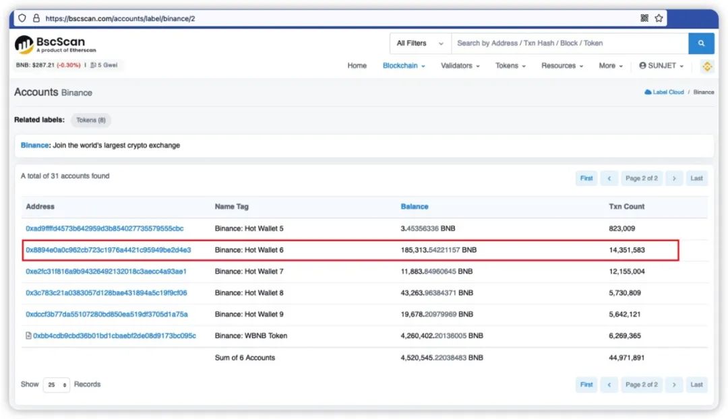Open the 25 records-per-page selector
This screenshot has width=728, height=419.
(57, 385)
